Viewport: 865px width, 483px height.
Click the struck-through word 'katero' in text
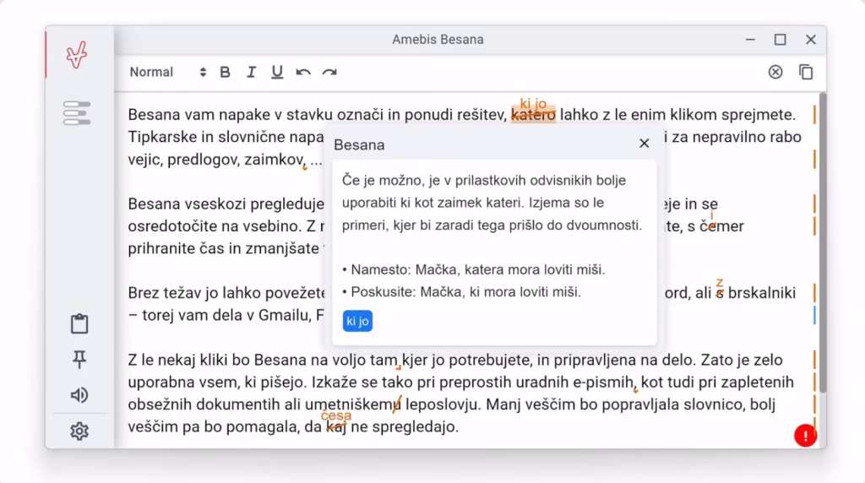tap(533, 115)
